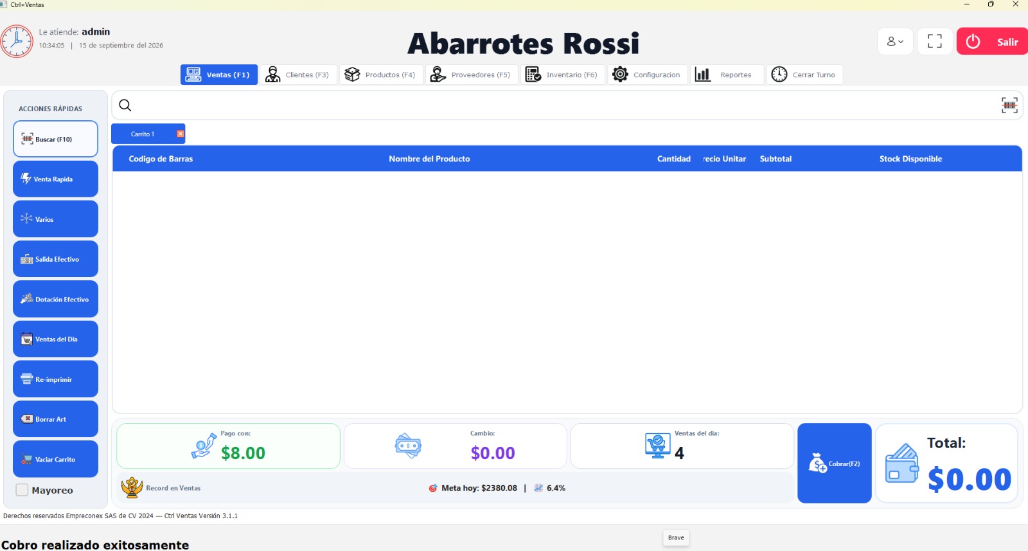Open Dotación Efectivo
The width and height of the screenshot is (1028, 551).
(55, 299)
